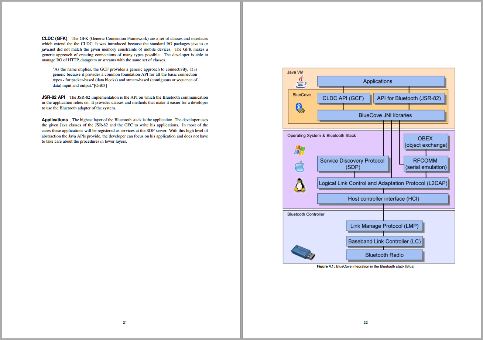Click the Java coffee cup logo
Image resolution: width=483 pixels, height=340 pixels.
302,82
